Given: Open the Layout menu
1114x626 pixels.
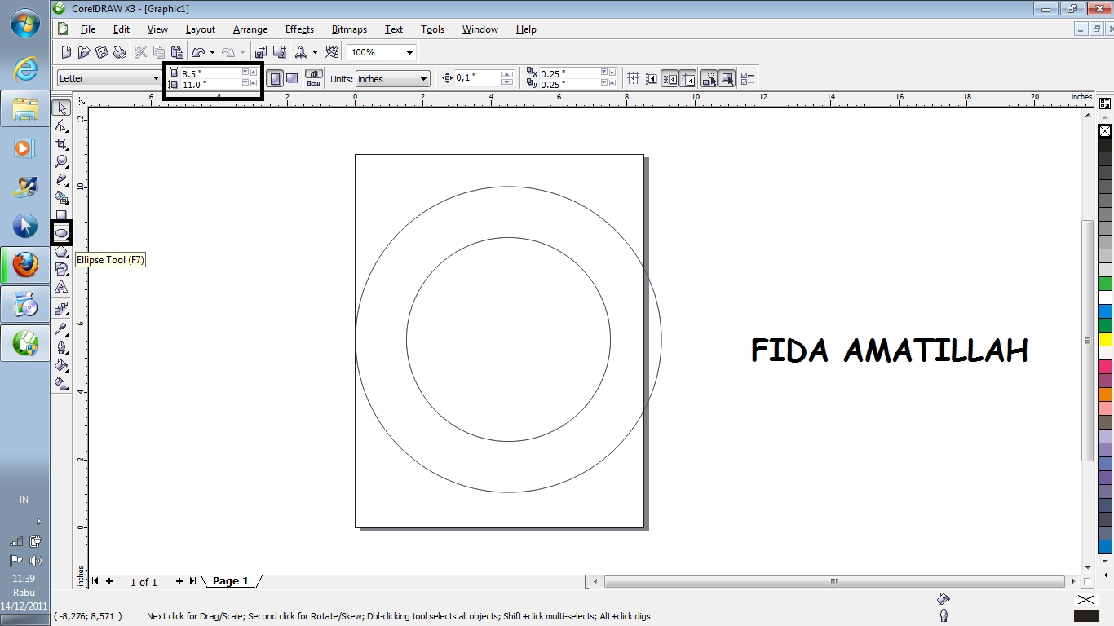Looking at the screenshot, I should coord(201,29).
